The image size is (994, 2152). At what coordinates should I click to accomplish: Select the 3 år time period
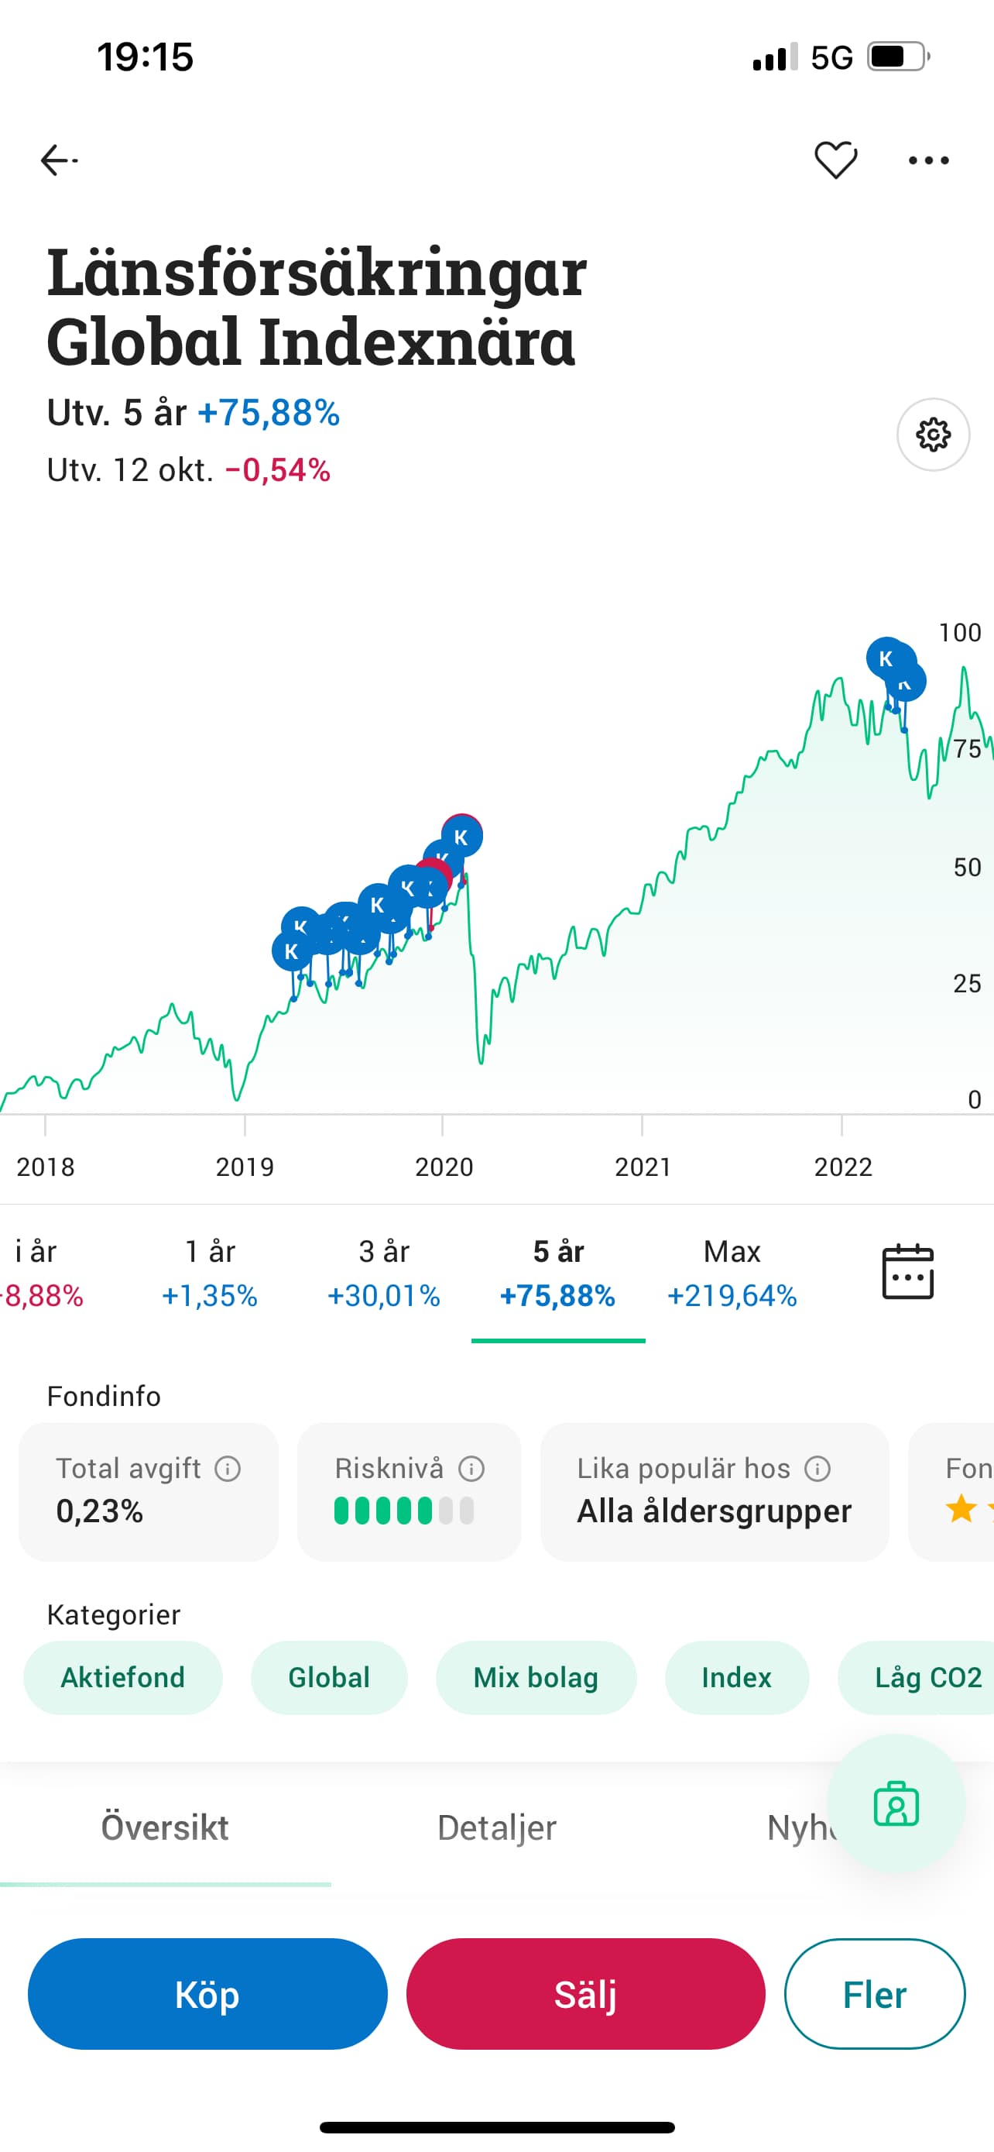[x=384, y=1272]
